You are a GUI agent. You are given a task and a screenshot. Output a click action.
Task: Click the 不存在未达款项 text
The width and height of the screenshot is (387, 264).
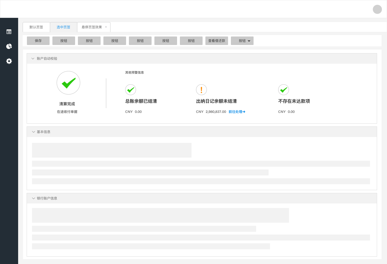tap(294, 101)
